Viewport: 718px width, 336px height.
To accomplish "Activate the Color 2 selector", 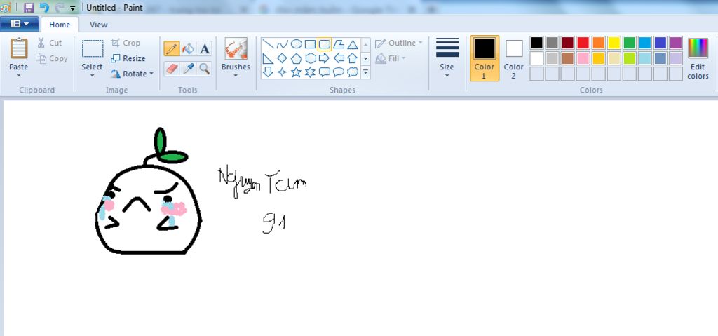I will pyautogui.click(x=514, y=58).
